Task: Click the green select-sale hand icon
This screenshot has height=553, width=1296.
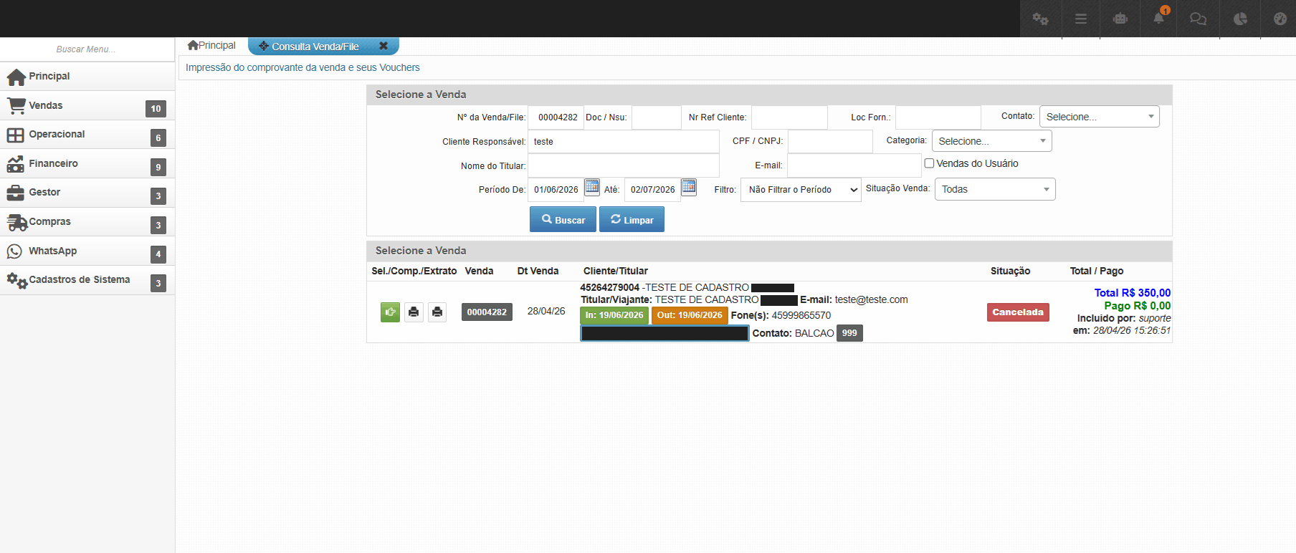Action: tap(390, 312)
